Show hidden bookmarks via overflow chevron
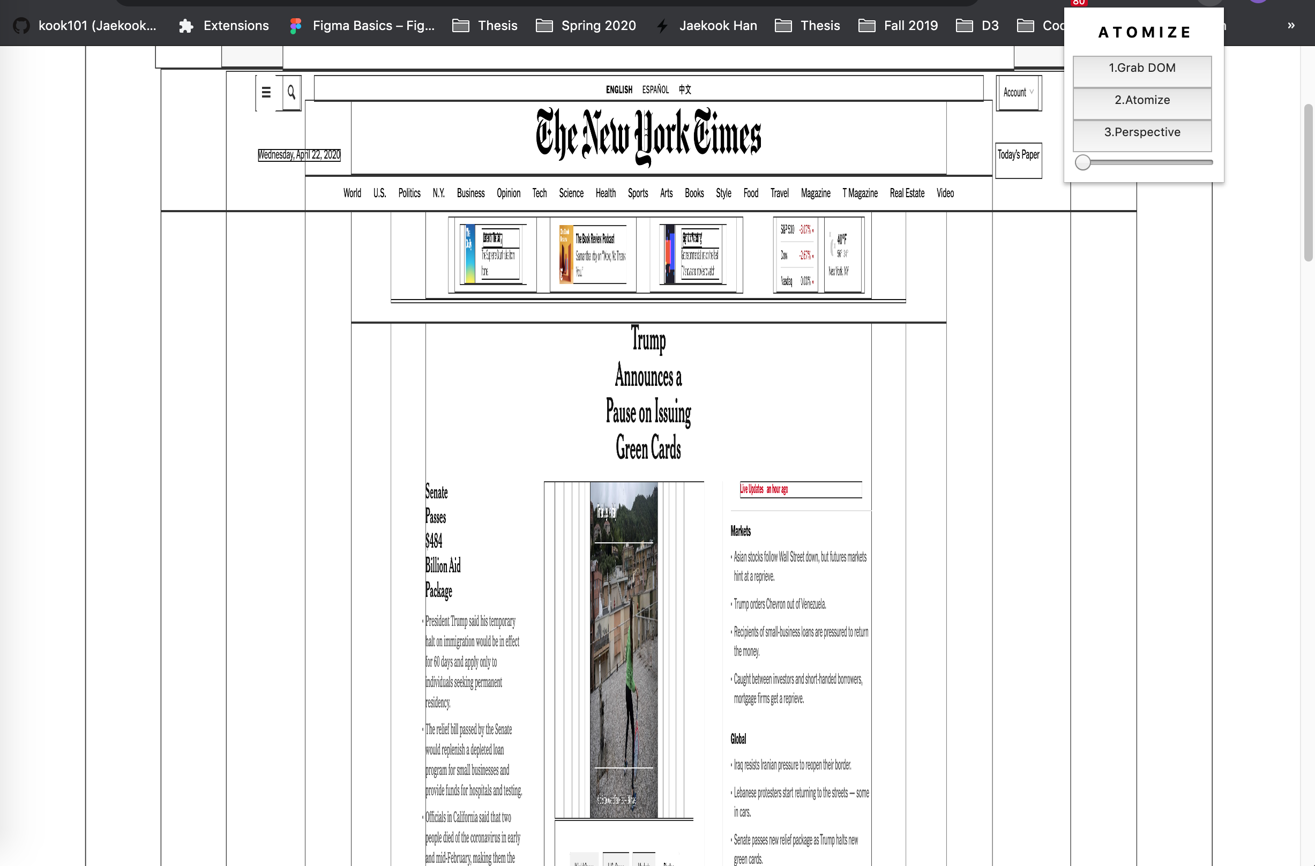The width and height of the screenshot is (1315, 866). [x=1291, y=25]
